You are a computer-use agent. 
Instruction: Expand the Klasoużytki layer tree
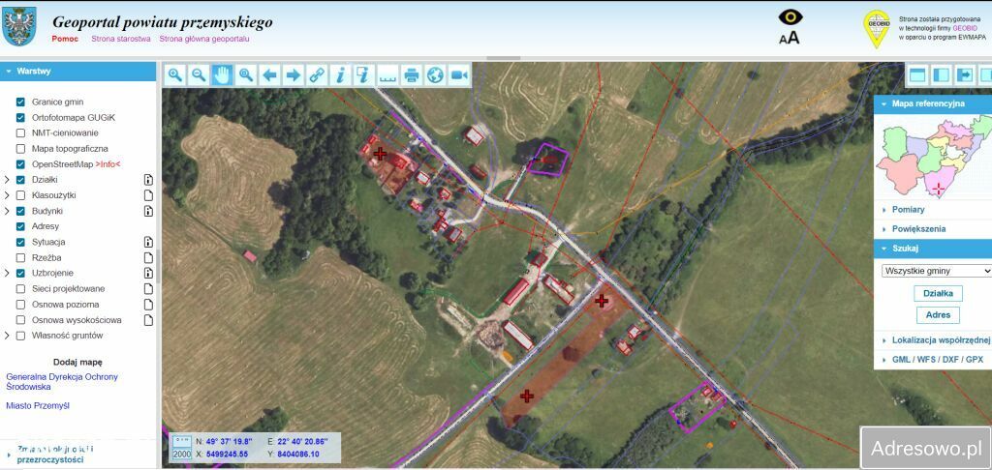coord(7,195)
